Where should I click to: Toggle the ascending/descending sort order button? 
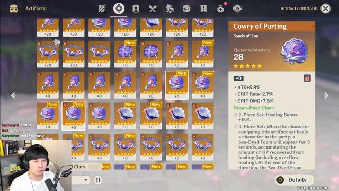[x=98, y=180]
